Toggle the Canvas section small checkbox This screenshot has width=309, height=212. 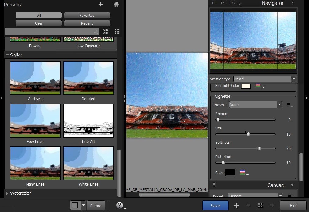pos(214,185)
